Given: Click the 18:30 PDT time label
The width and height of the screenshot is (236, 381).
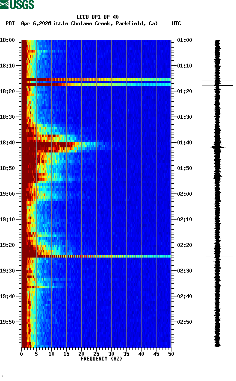Looking at the screenshot, I should point(7,117).
